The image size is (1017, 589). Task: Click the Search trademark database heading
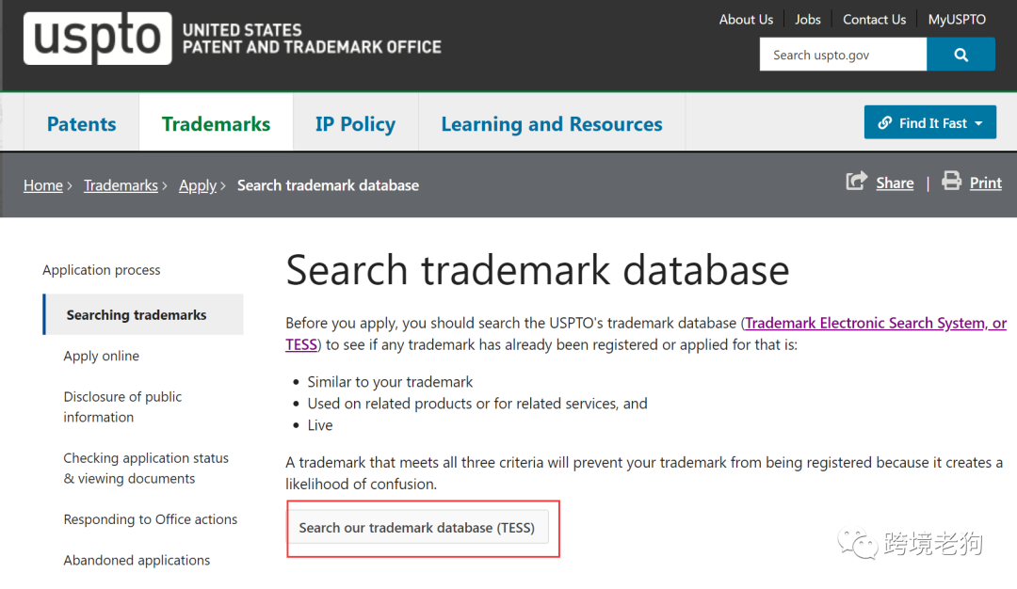(x=538, y=269)
